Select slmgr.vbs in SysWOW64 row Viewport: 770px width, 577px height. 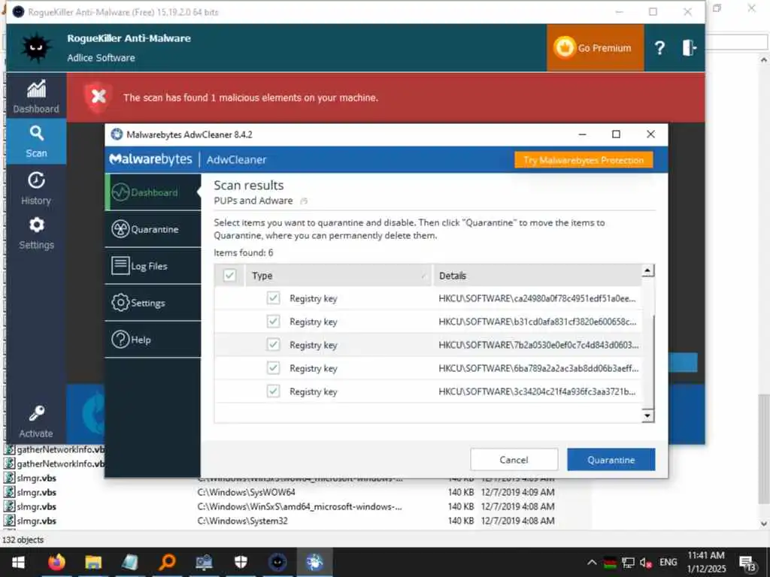pyautogui.click(x=36, y=492)
